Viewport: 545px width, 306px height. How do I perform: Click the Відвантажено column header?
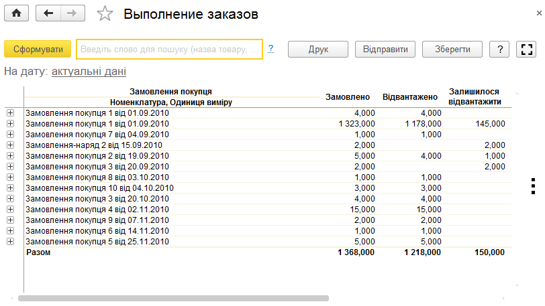click(410, 97)
